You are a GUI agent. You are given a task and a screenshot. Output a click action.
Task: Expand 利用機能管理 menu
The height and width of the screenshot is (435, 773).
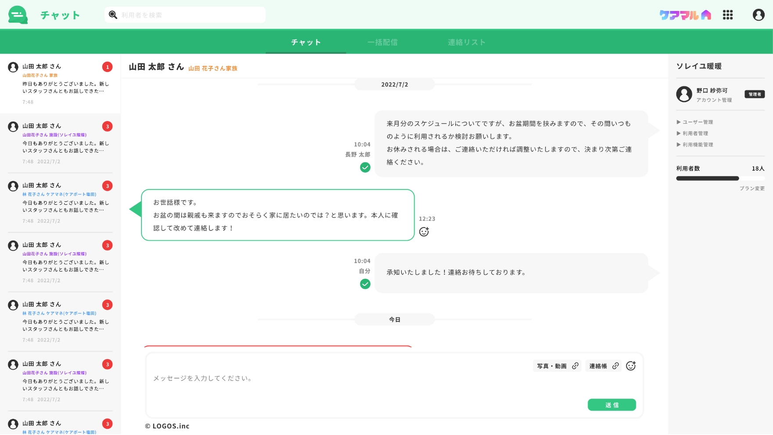pos(695,145)
